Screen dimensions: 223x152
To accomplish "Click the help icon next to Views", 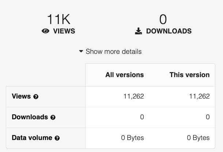I will (36, 97).
